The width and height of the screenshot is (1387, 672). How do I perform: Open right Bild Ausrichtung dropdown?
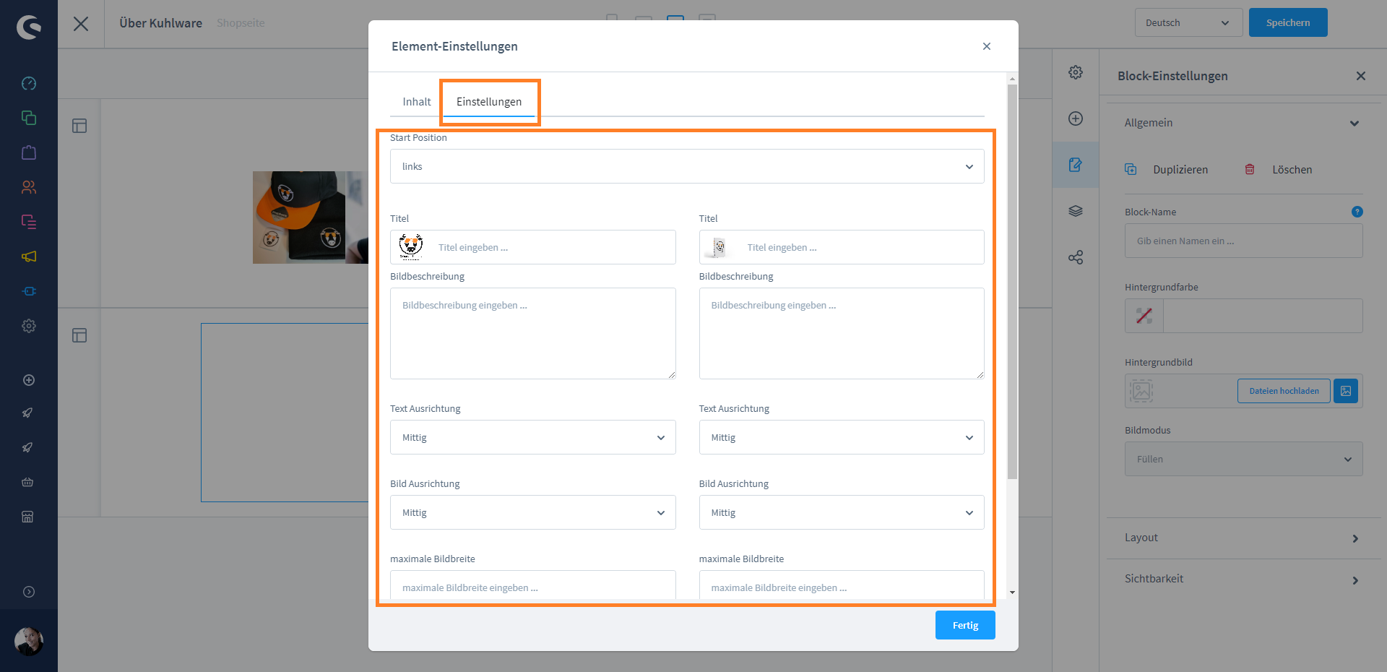tap(842, 512)
